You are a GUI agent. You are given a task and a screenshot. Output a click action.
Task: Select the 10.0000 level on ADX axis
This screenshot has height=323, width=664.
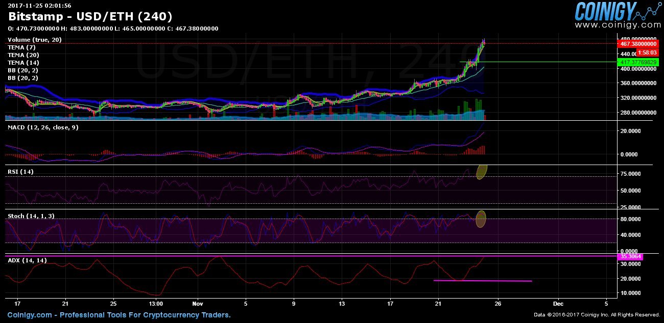[630, 293]
